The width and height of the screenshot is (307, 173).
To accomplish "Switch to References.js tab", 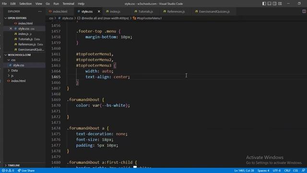I will tap(176, 12).
